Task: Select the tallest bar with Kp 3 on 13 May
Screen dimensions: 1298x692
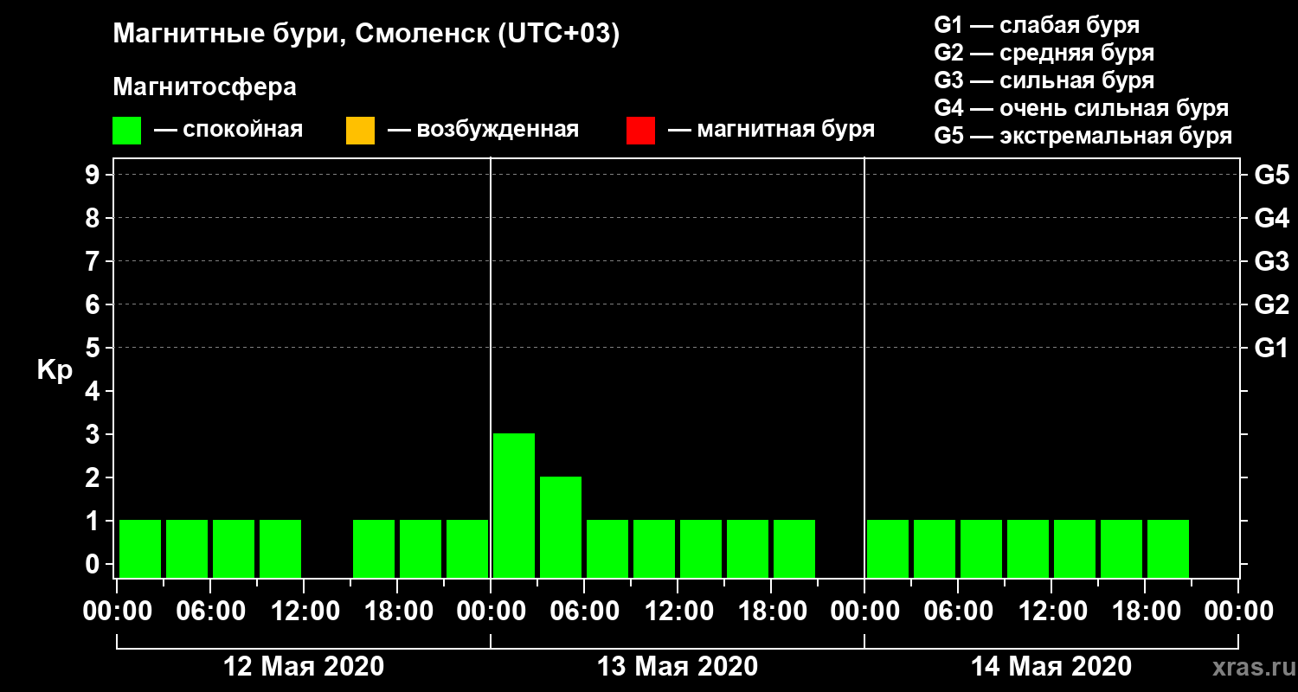Action: point(514,505)
